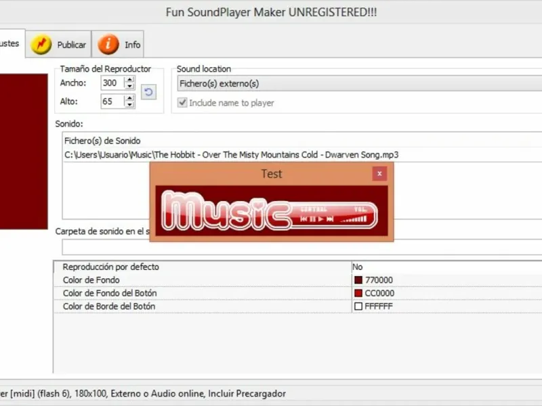Close the Test preview window

(x=379, y=174)
